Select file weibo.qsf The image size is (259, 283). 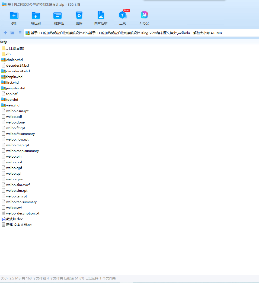click(12, 173)
